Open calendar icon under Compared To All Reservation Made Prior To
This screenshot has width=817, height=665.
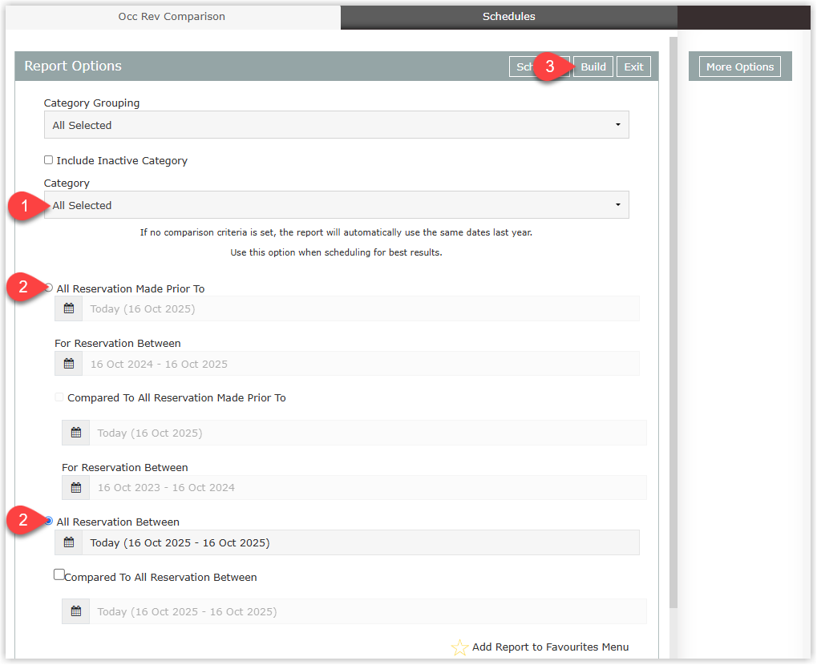click(76, 433)
